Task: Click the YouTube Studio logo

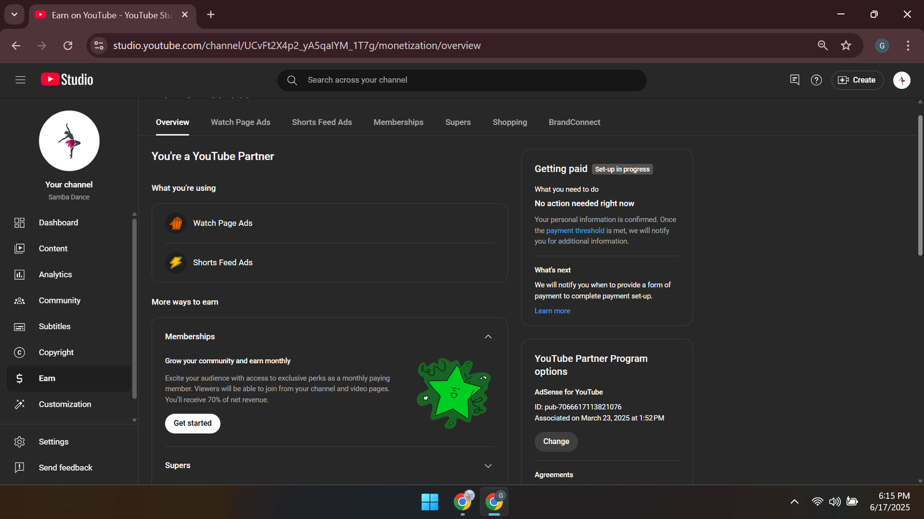Action: tap(67, 80)
